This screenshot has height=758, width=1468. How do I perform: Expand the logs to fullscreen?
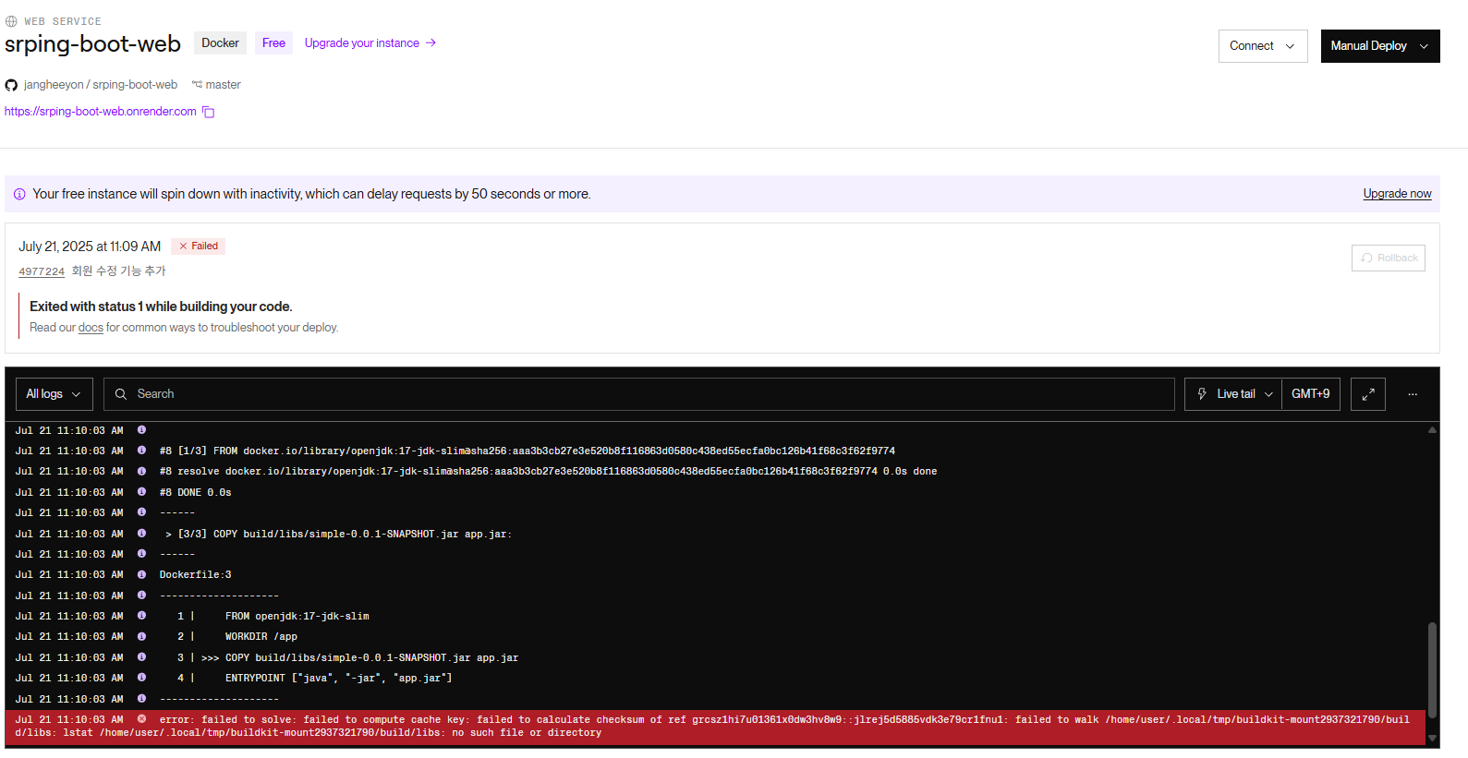(x=1368, y=394)
